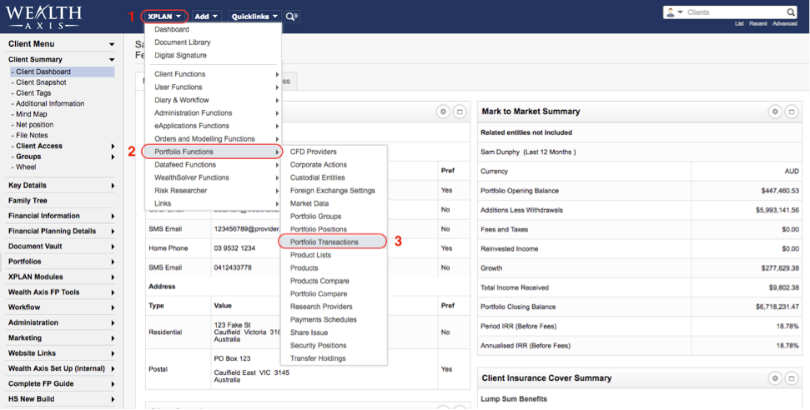Focus the Clients search field
810x410 pixels.
click(x=736, y=12)
